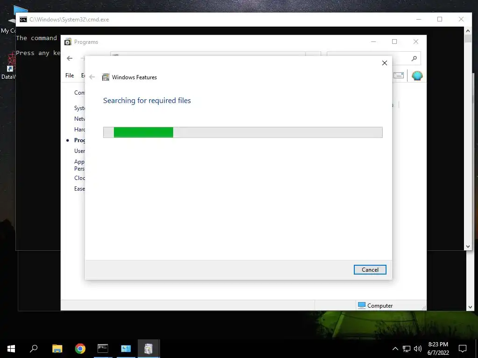The width and height of the screenshot is (478, 358).
Task: Switch to Control Panel taskbar item
Action: 126,349
